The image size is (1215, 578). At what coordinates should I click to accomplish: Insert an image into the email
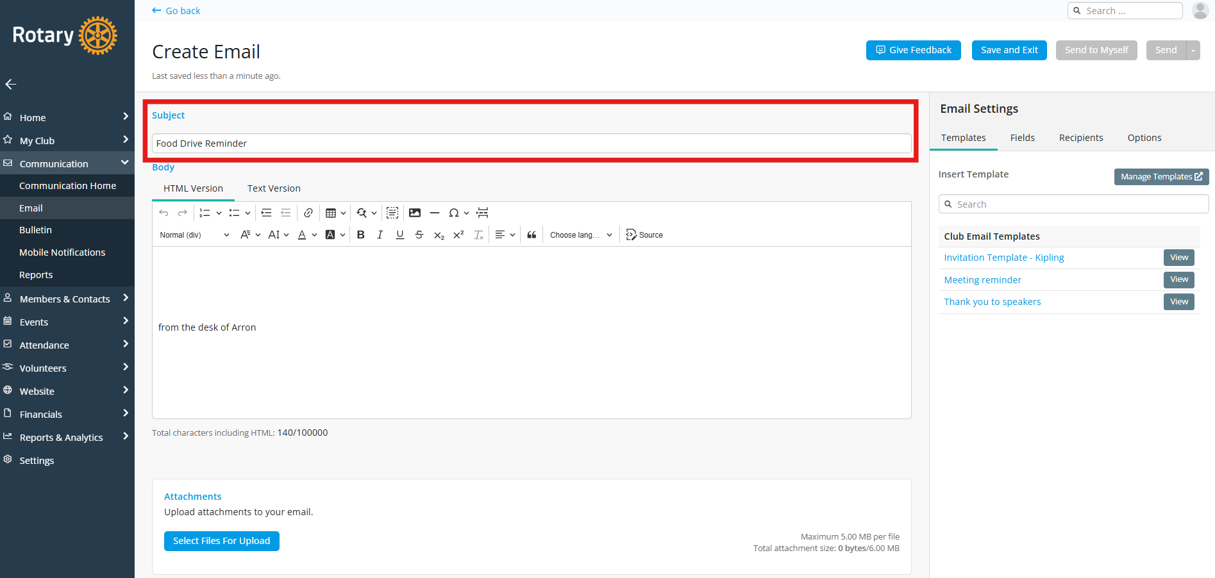coord(415,212)
